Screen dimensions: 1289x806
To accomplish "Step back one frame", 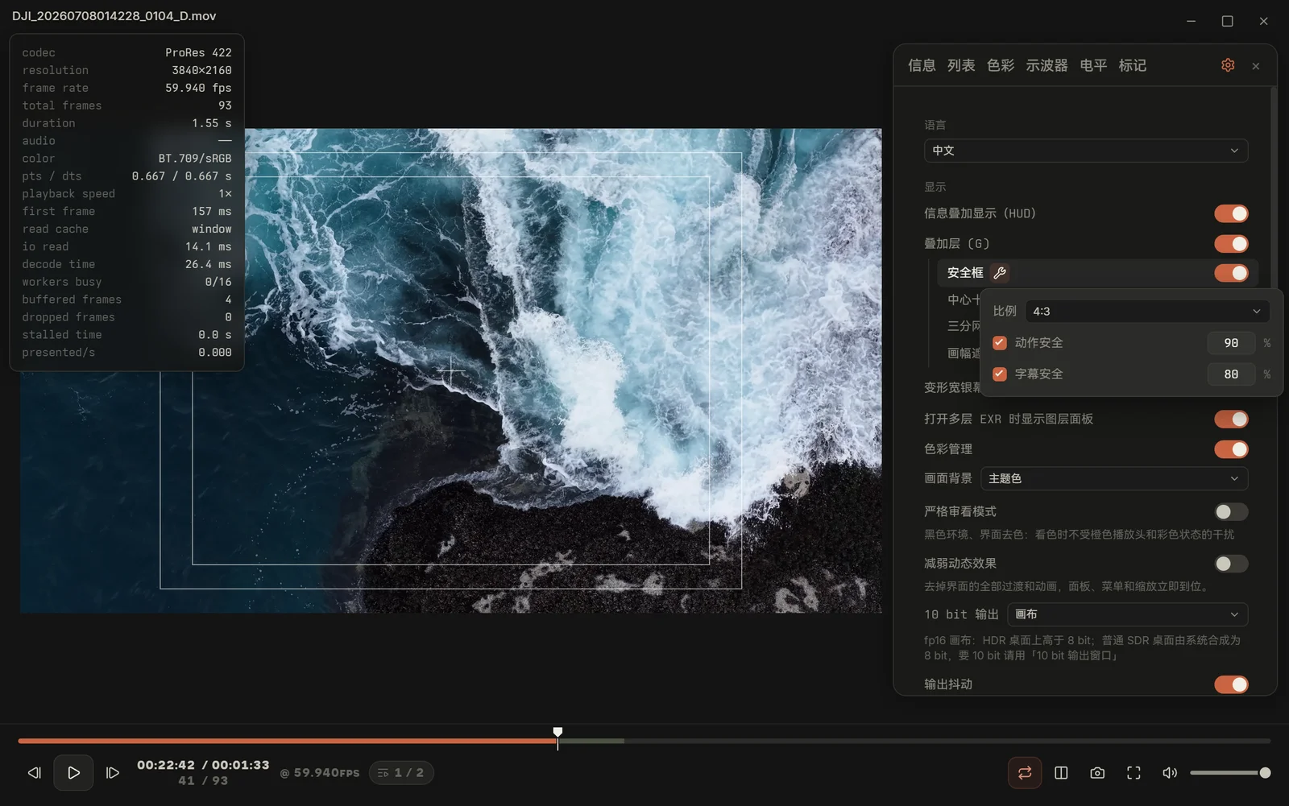I will click(34, 773).
